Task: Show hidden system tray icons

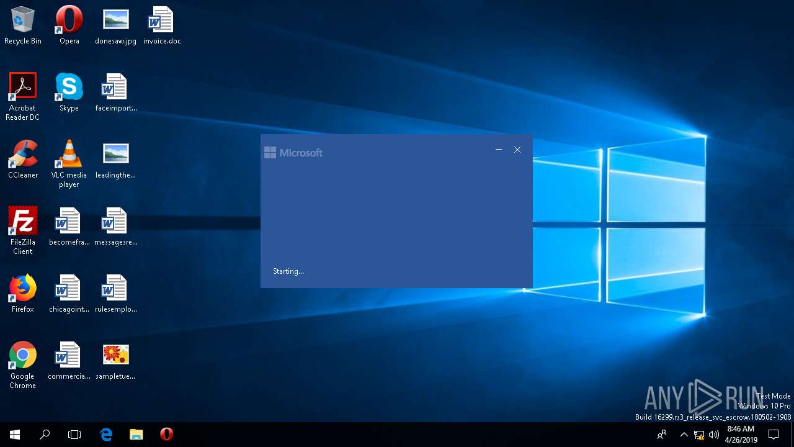Action: coord(684,435)
